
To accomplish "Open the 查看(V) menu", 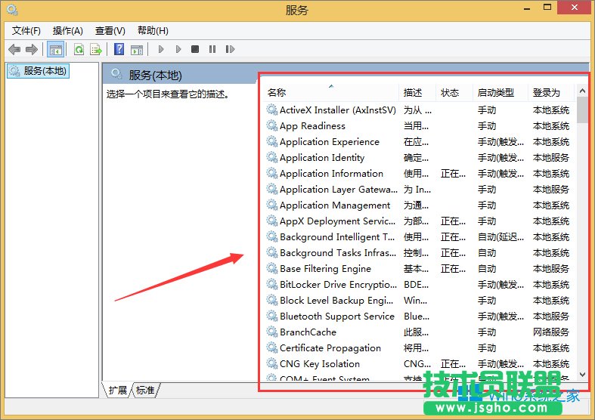I will click(110, 31).
